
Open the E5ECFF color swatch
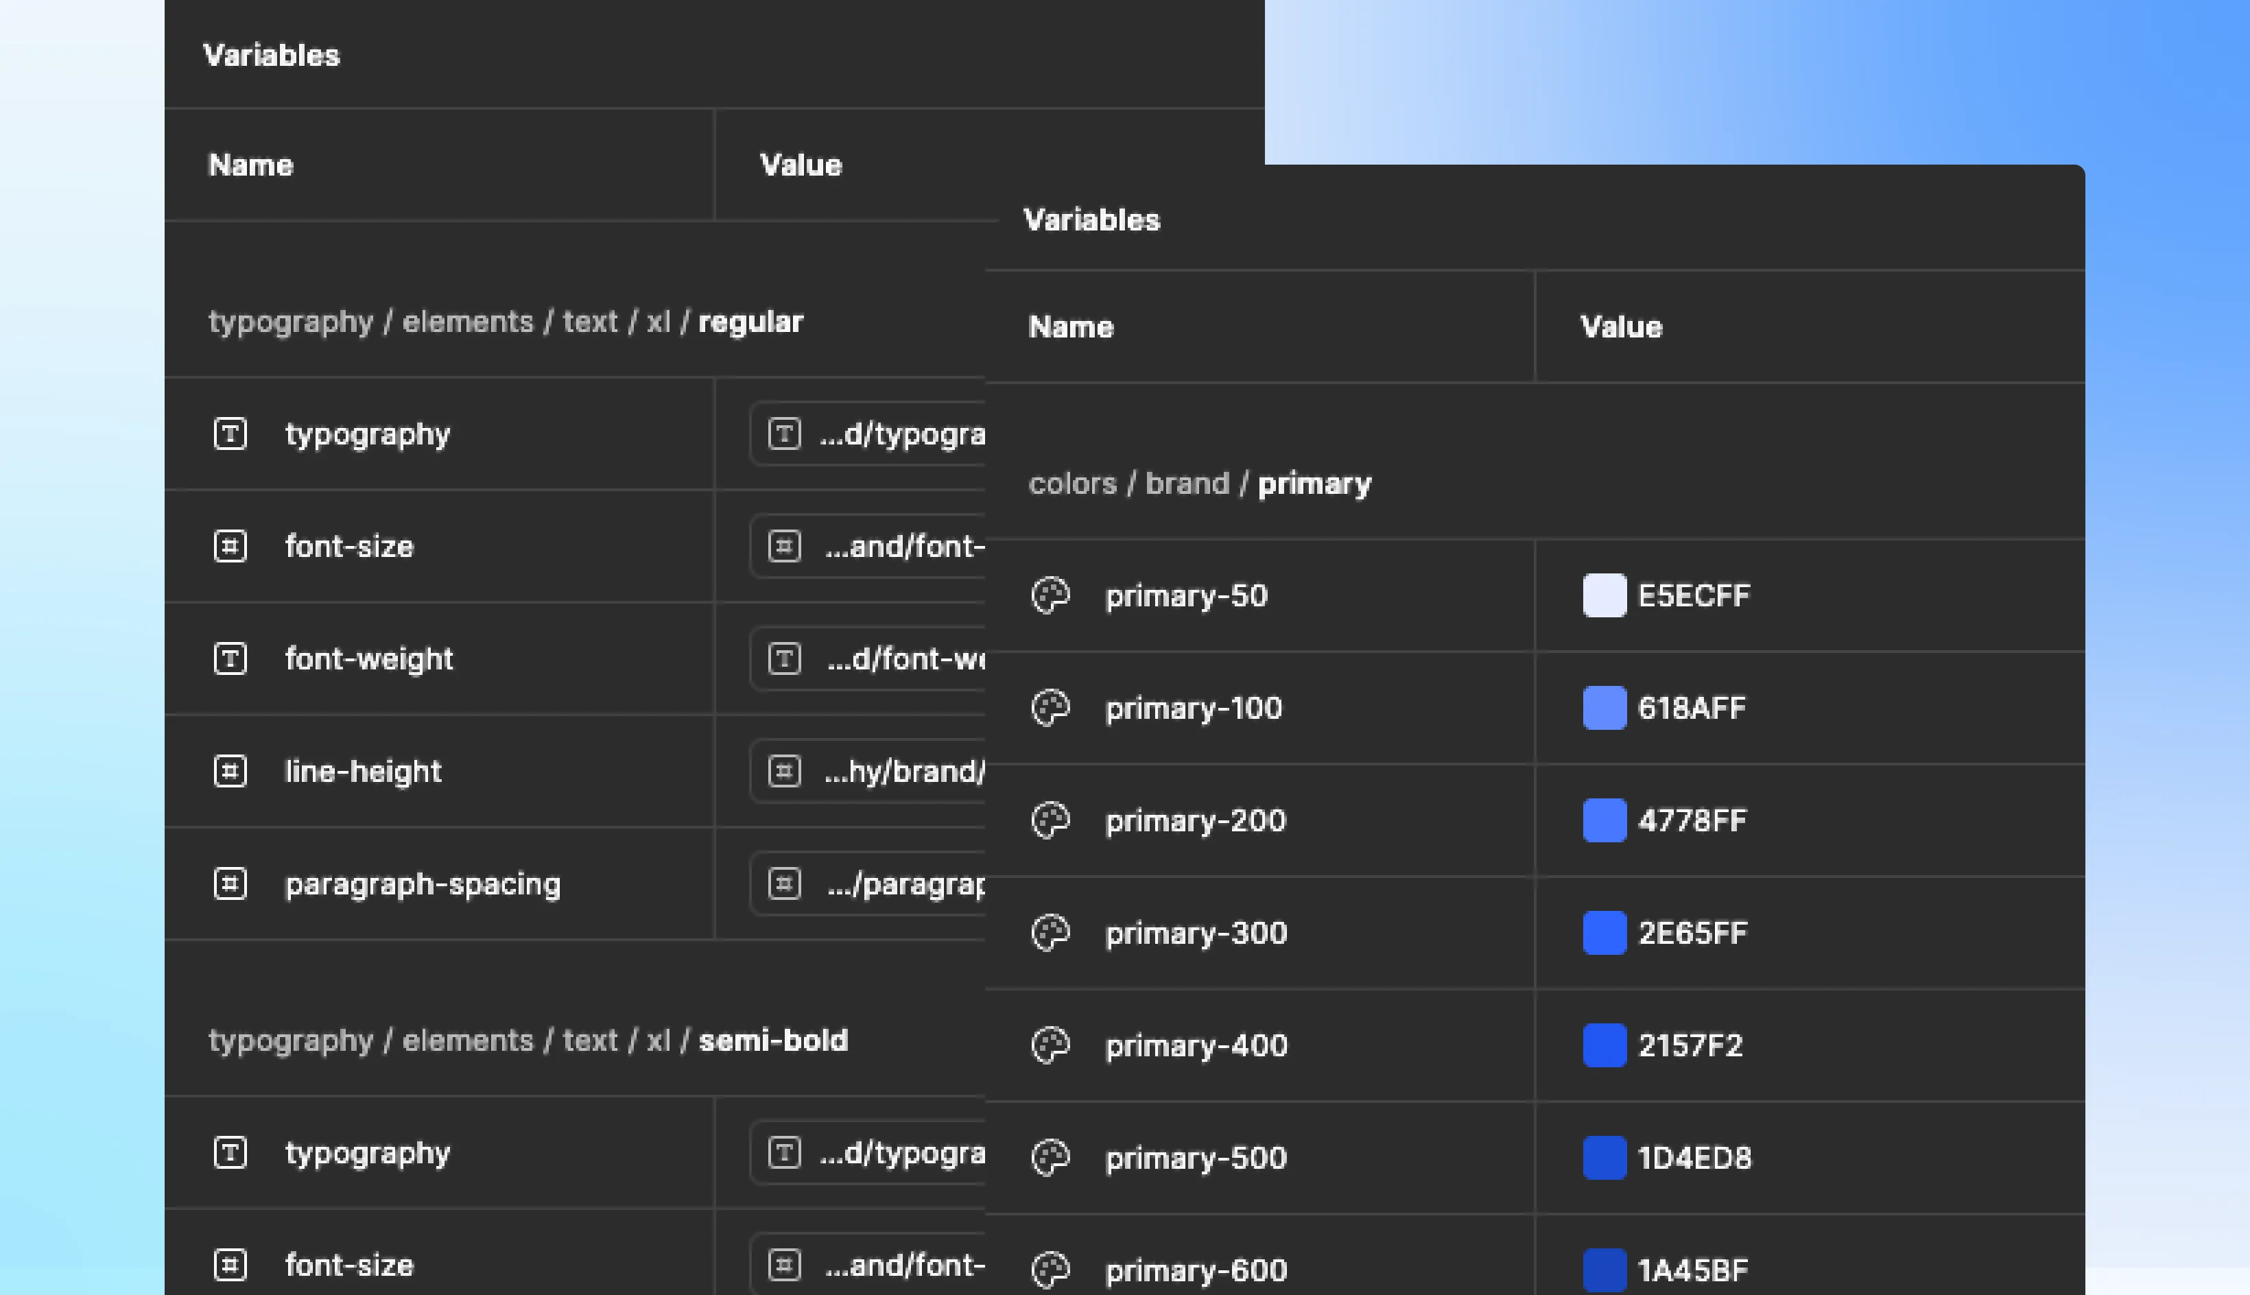pyautogui.click(x=1604, y=596)
